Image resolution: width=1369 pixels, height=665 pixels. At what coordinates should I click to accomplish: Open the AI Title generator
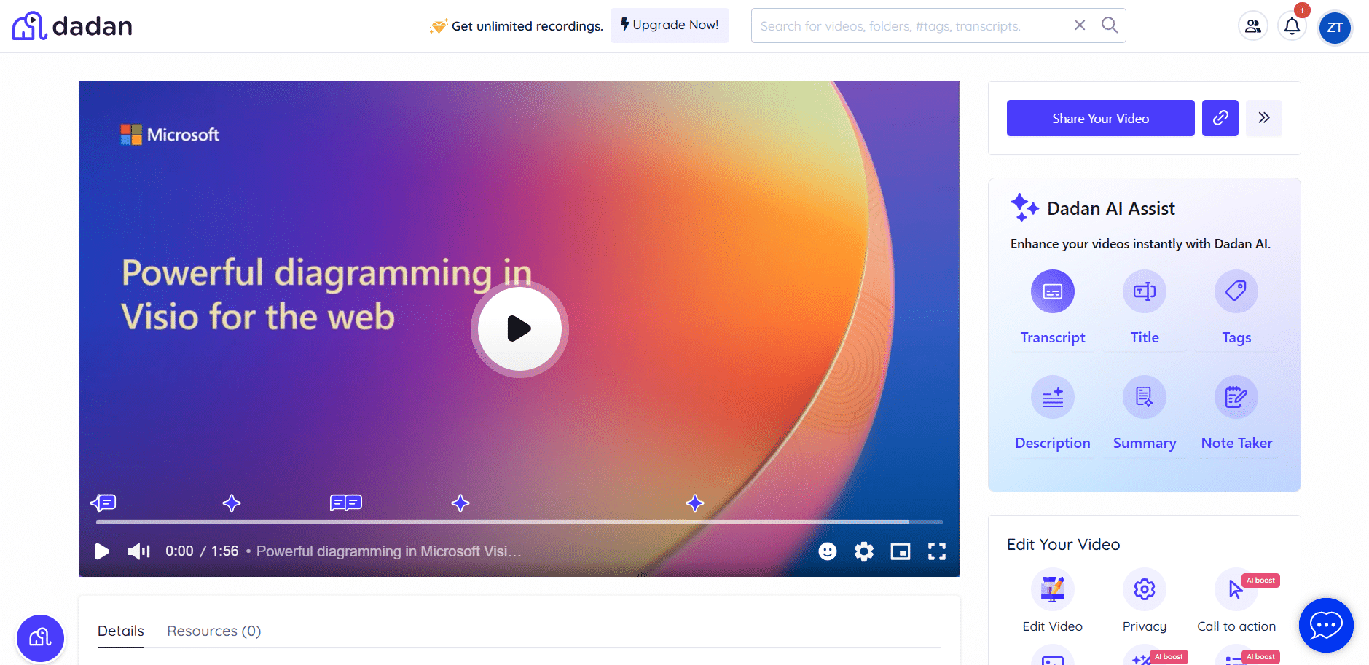(1144, 291)
